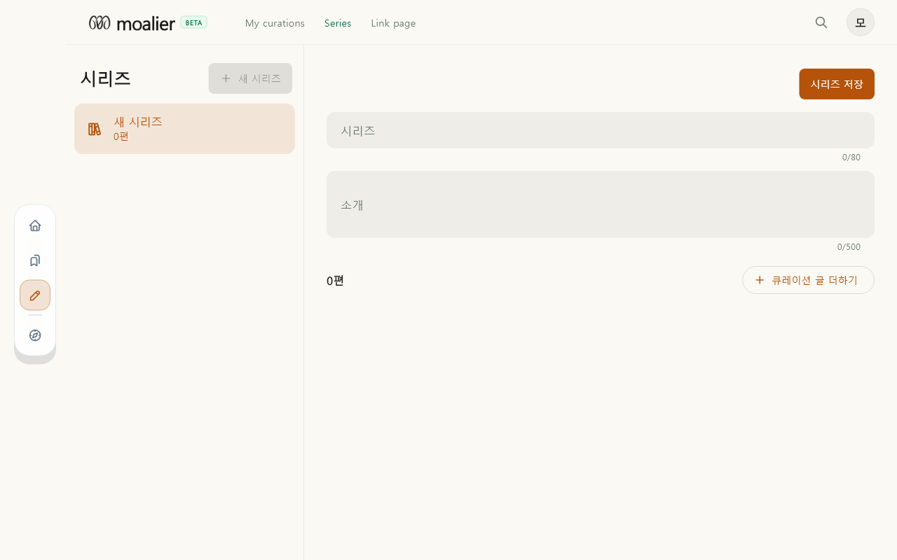The width and height of the screenshot is (897, 560).
Task: Select the pencil edit icon in sidebar
Action: 35,295
